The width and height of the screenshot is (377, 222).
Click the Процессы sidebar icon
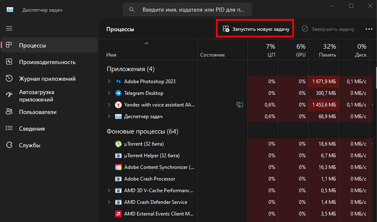pos(9,45)
